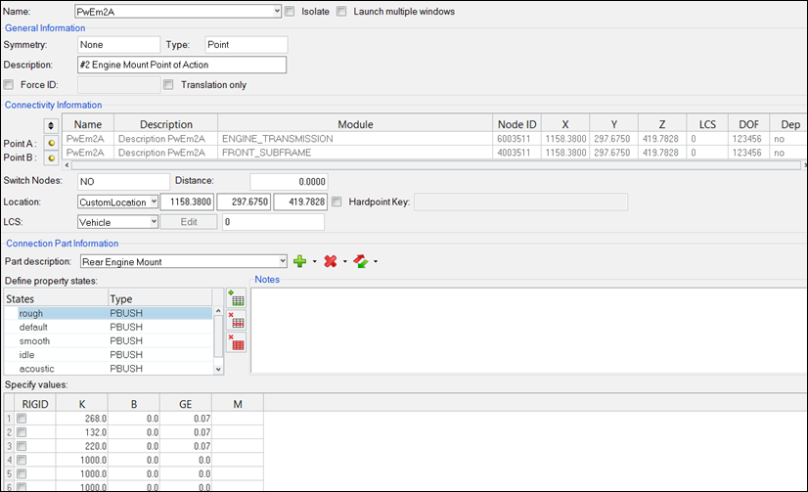Image resolution: width=808 pixels, height=492 pixels.
Task: Click the Point A yellow node selector
Action: coord(51,143)
